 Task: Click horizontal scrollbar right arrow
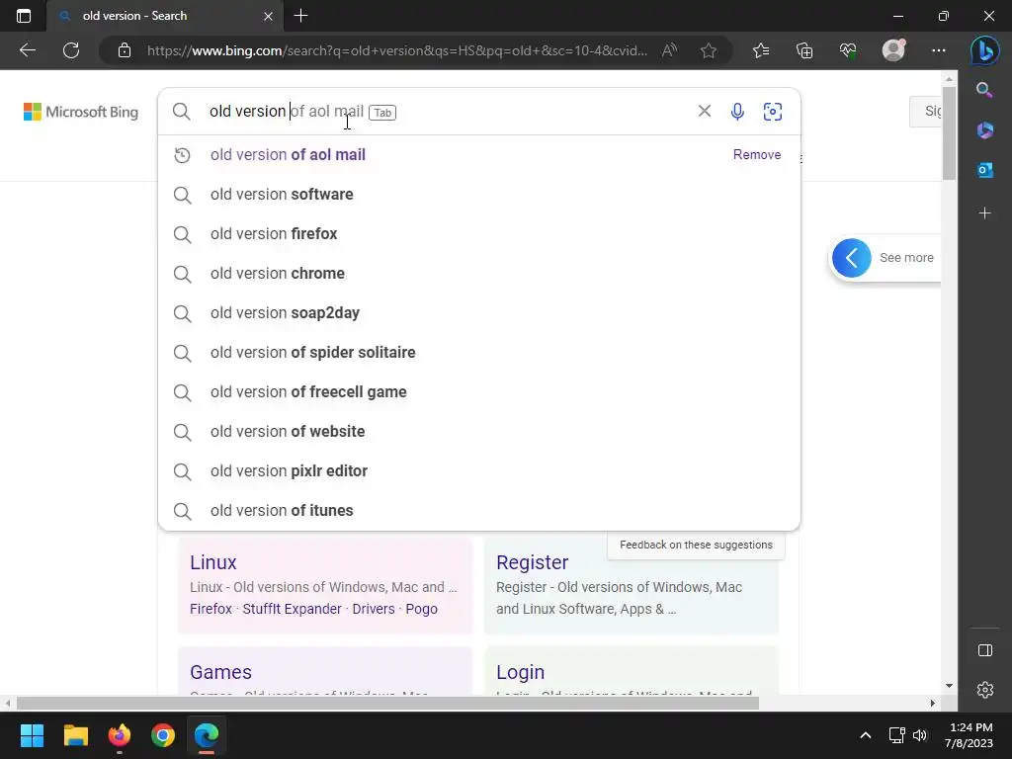(x=933, y=703)
